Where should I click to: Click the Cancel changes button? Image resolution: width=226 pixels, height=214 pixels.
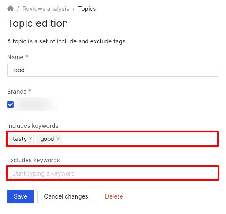(x=66, y=196)
